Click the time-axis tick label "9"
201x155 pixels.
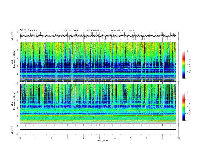point(162,138)
